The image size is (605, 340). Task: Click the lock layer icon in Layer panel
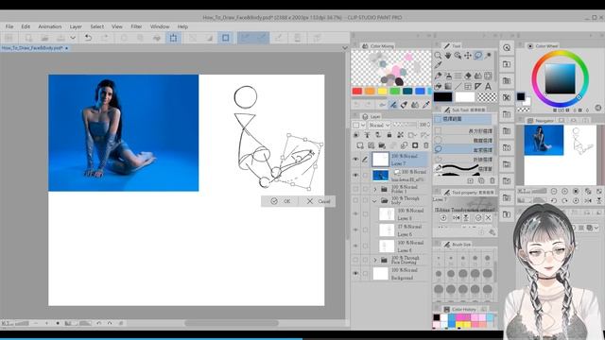(389, 135)
